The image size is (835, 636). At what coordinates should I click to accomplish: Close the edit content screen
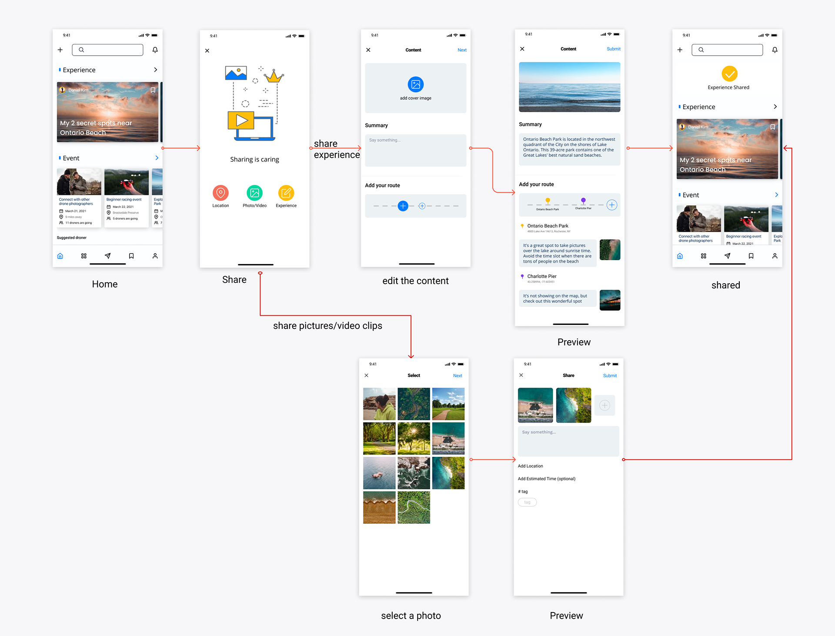368,50
